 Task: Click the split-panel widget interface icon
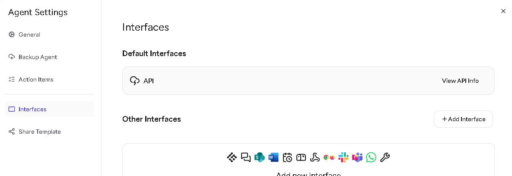point(301,157)
